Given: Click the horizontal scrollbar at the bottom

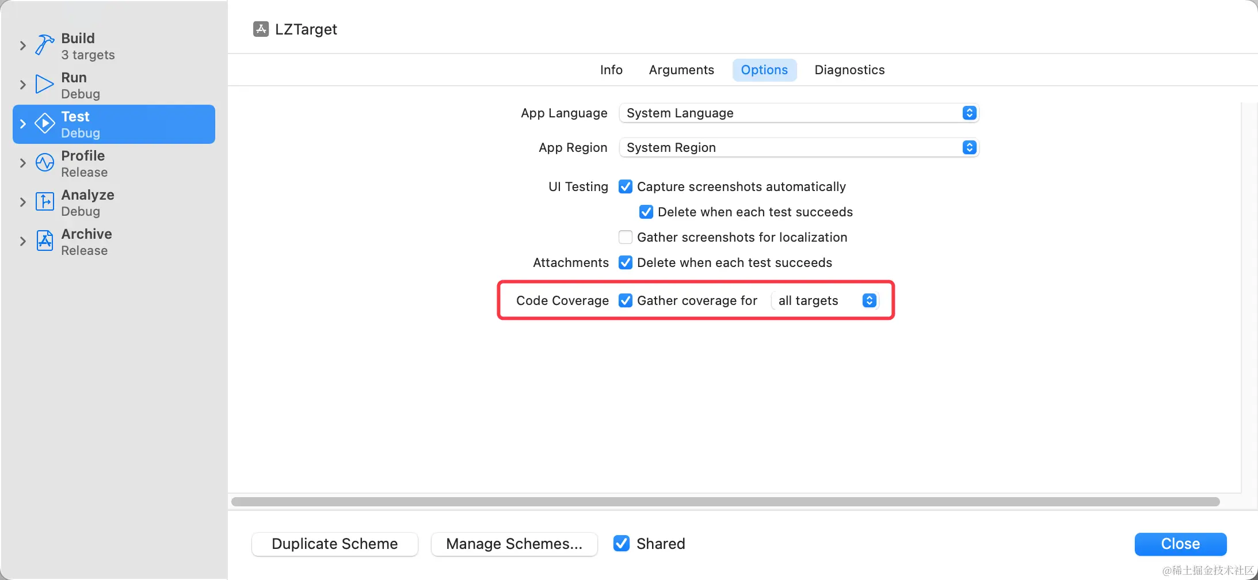Looking at the screenshot, I should point(725,502).
